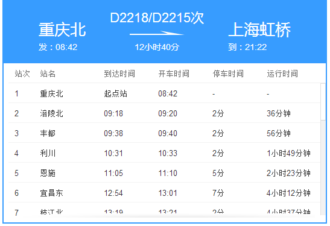Click running time 4小时12分钟
Screen dimensions: 330x226
[288, 193]
